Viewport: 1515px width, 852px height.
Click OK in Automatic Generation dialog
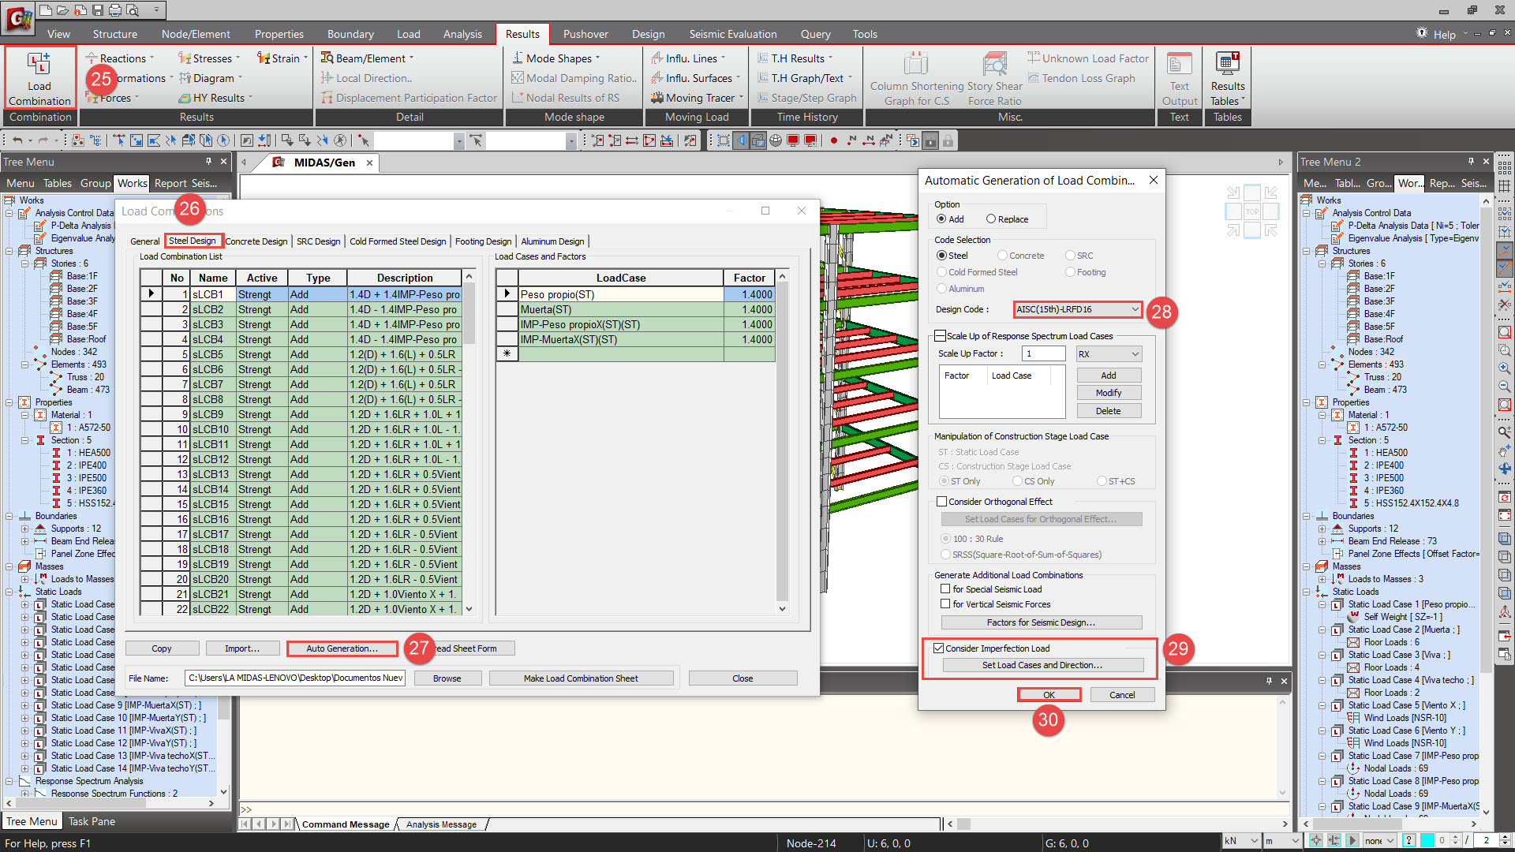pos(1049,695)
